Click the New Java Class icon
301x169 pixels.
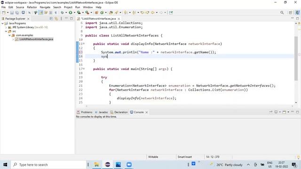point(102,13)
